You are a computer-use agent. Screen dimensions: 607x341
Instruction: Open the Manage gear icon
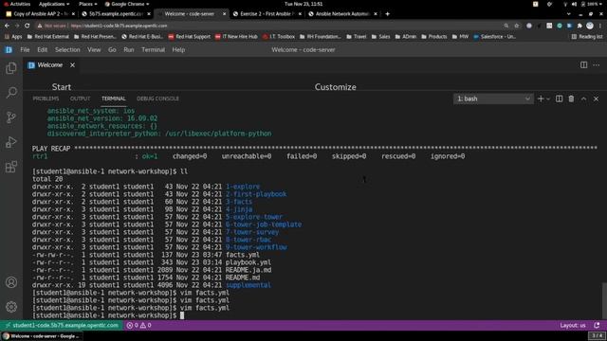[11, 307]
